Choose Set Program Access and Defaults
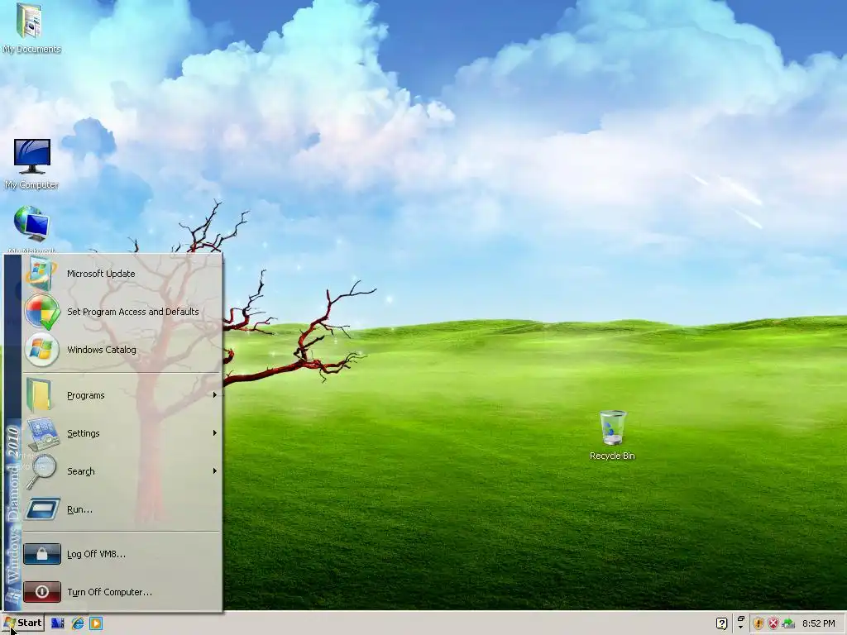This screenshot has width=847, height=635. tap(122, 312)
